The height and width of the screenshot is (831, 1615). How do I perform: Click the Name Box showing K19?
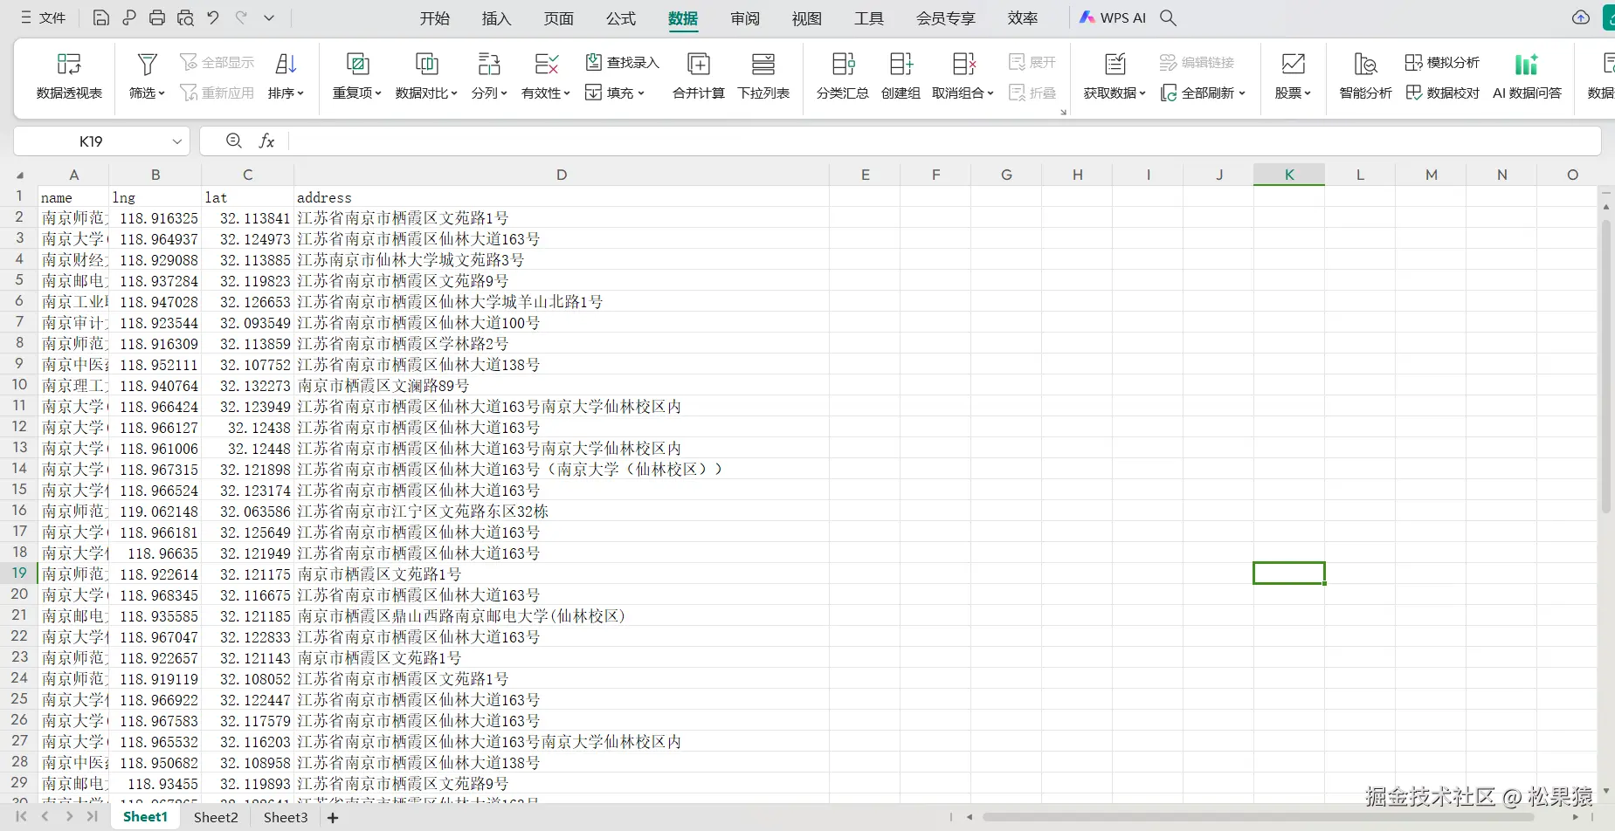pyautogui.click(x=91, y=141)
